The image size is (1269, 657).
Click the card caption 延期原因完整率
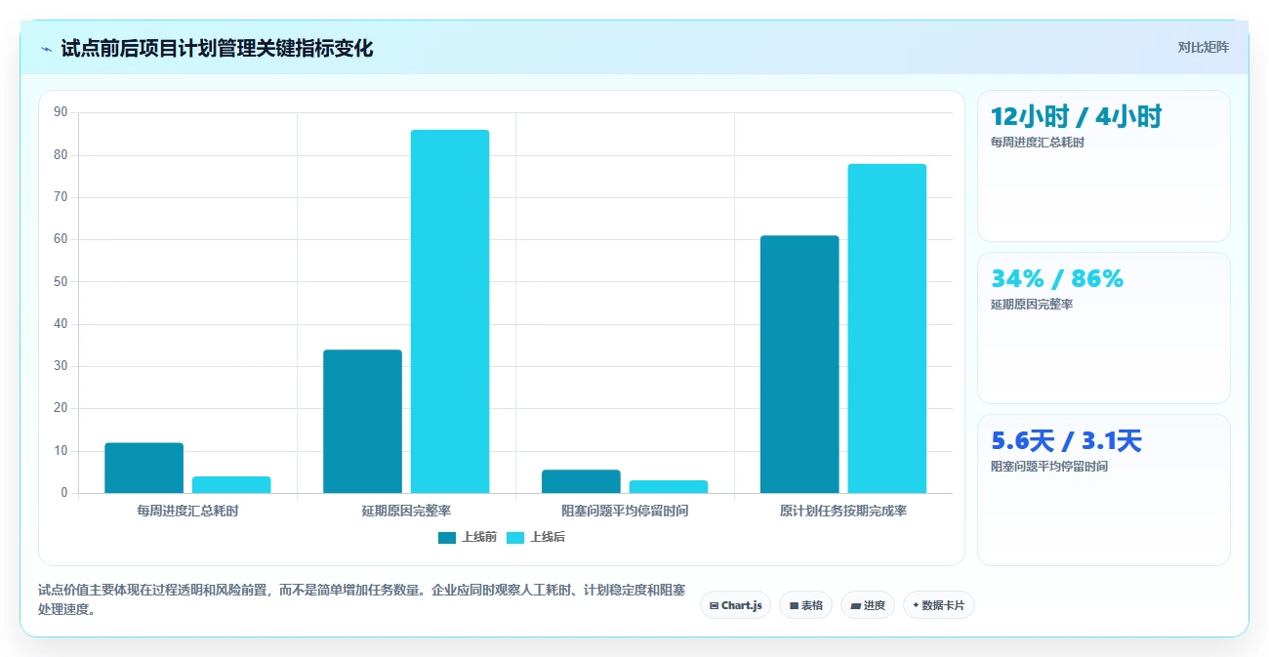pos(1032,305)
